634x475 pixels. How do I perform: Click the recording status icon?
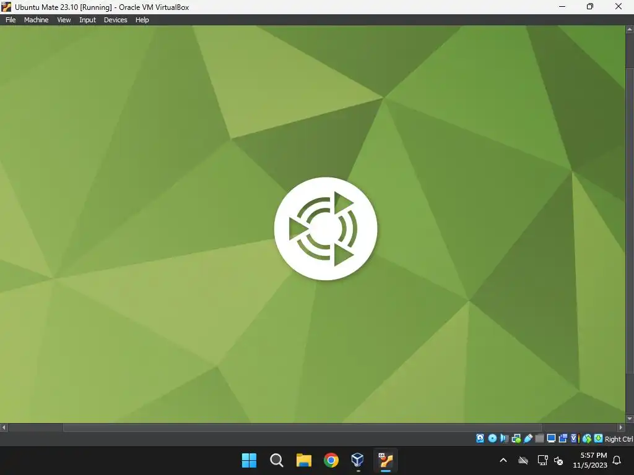[x=563, y=439]
